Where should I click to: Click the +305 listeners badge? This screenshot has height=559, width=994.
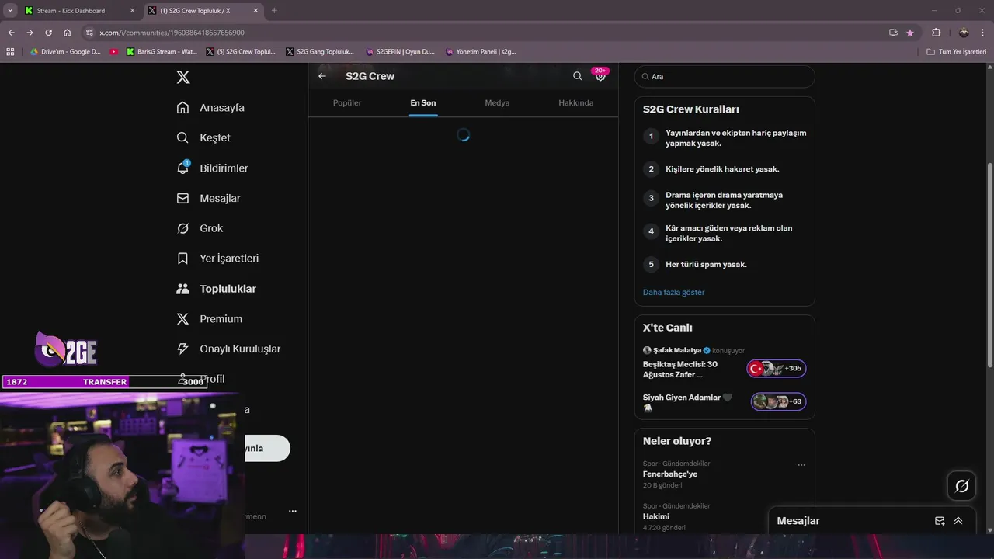[x=777, y=368]
